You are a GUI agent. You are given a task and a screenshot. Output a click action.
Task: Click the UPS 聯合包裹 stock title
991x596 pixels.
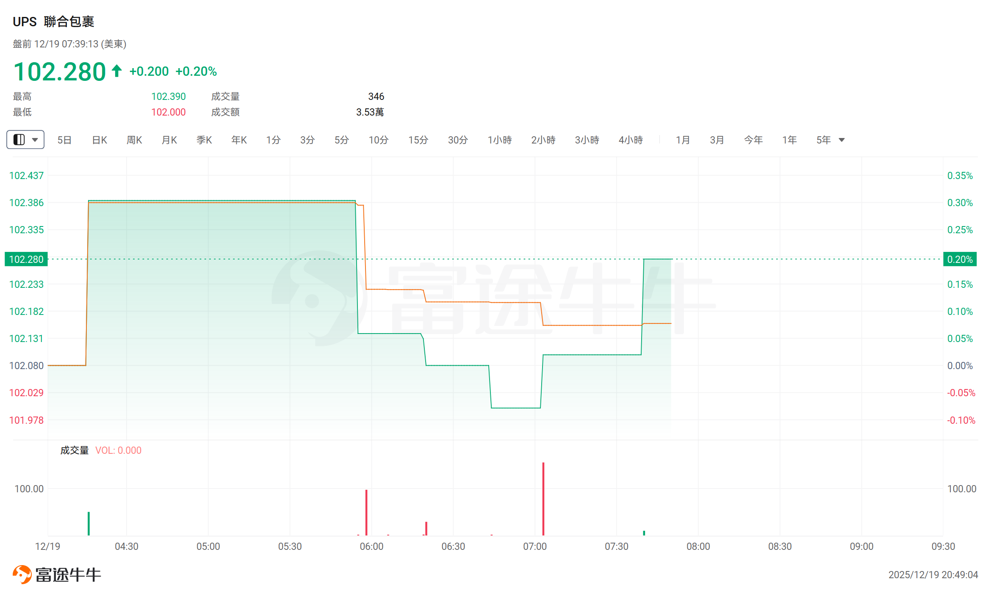click(x=53, y=22)
